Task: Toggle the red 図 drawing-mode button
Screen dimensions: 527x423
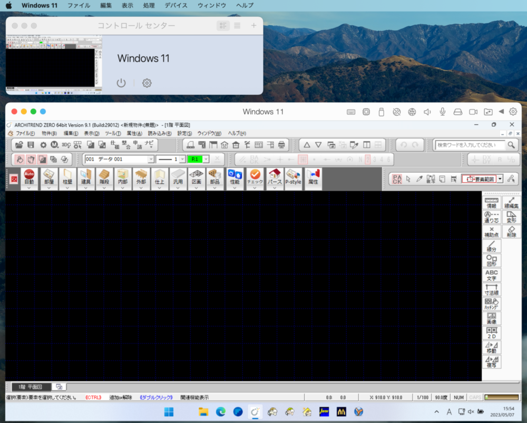Action: click(14, 179)
